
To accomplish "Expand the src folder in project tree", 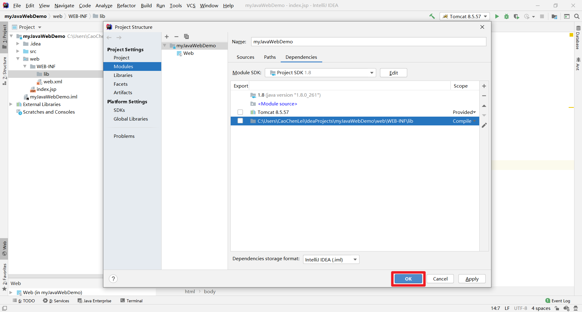I will pyautogui.click(x=18, y=51).
